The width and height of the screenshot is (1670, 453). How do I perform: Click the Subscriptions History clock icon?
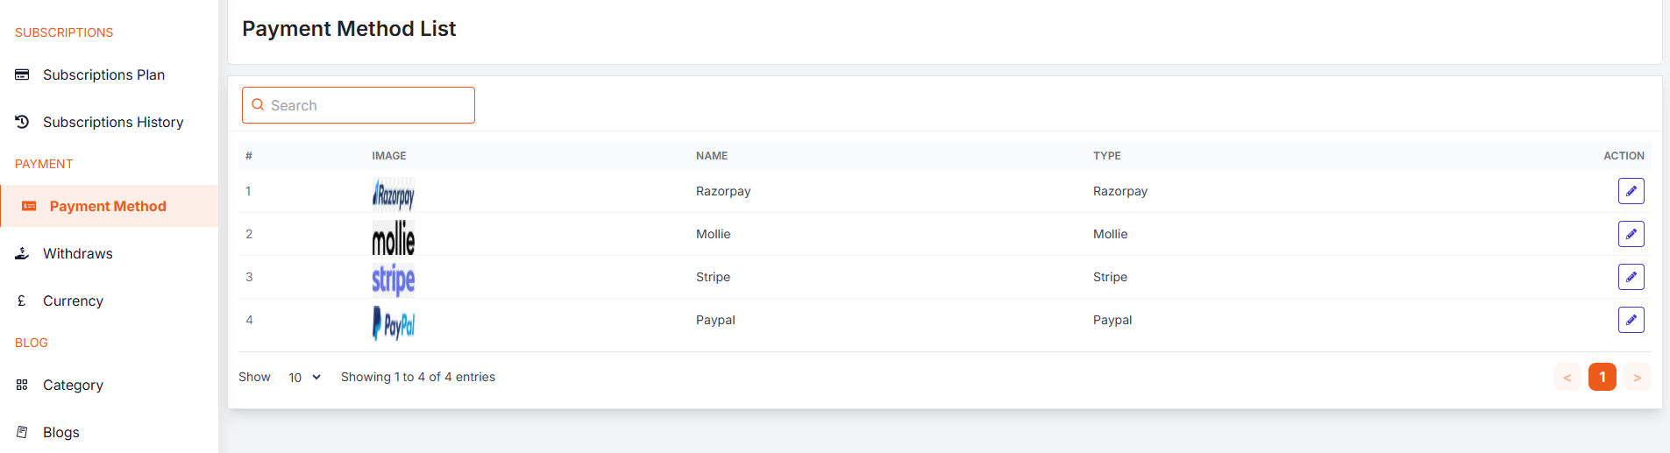pyautogui.click(x=22, y=122)
